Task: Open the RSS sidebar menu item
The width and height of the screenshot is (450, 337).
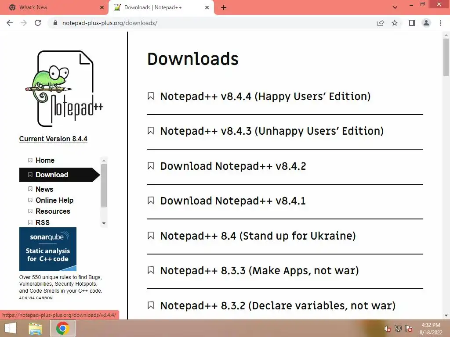Action: pyautogui.click(x=43, y=222)
